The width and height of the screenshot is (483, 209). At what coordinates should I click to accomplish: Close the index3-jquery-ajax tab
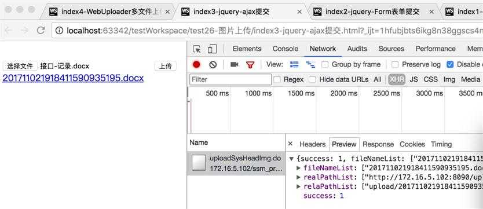click(299, 12)
